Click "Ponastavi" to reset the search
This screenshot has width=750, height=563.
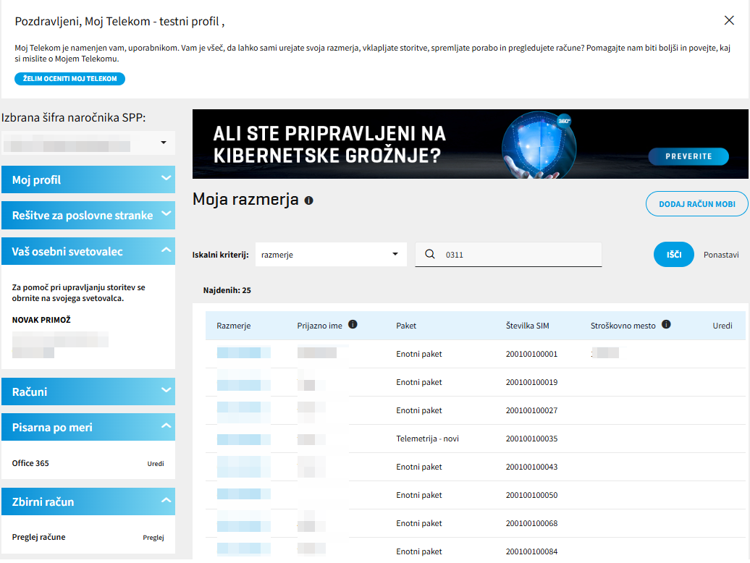point(721,254)
